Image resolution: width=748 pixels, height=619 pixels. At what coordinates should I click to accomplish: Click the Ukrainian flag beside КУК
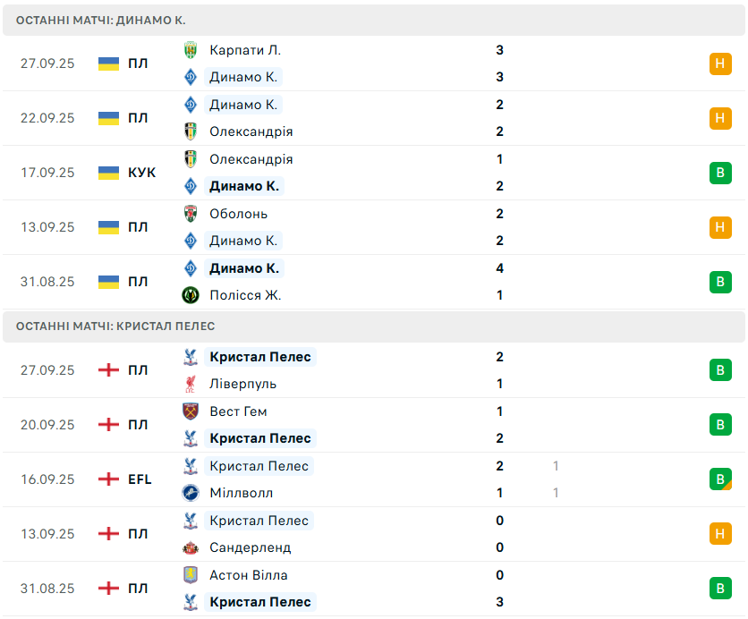tap(108, 173)
